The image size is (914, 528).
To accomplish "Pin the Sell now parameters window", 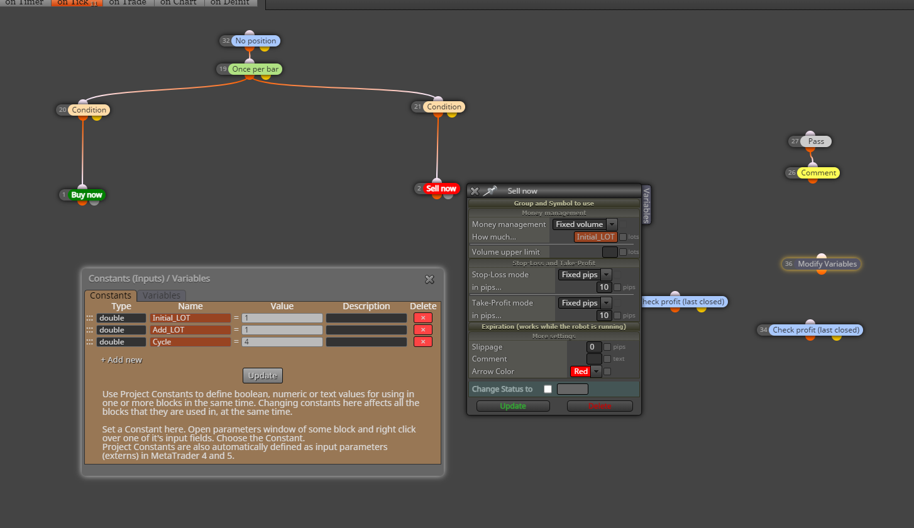I will pos(490,190).
